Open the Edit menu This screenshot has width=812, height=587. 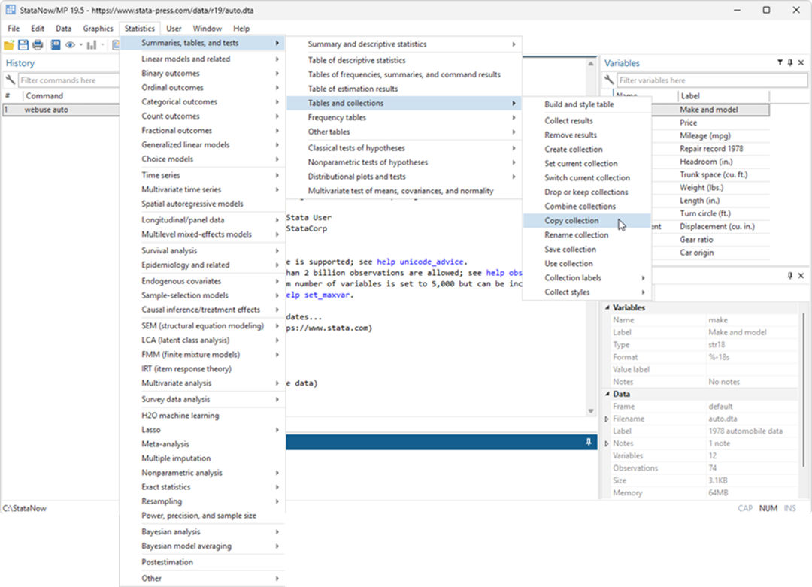tap(38, 29)
